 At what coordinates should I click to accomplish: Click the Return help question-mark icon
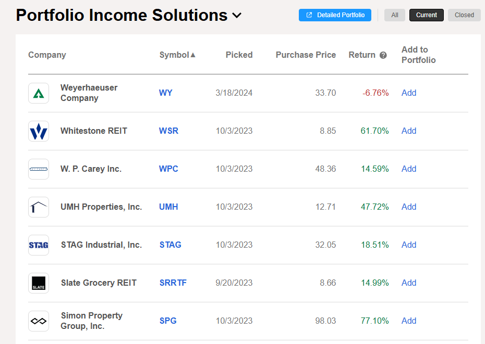coord(383,55)
